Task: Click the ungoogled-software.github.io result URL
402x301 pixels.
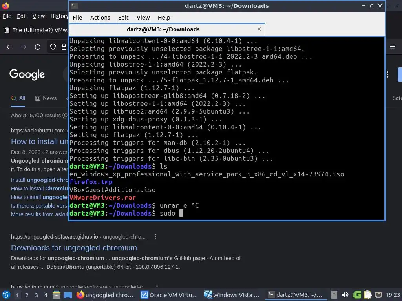Action: click(x=78, y=237)
